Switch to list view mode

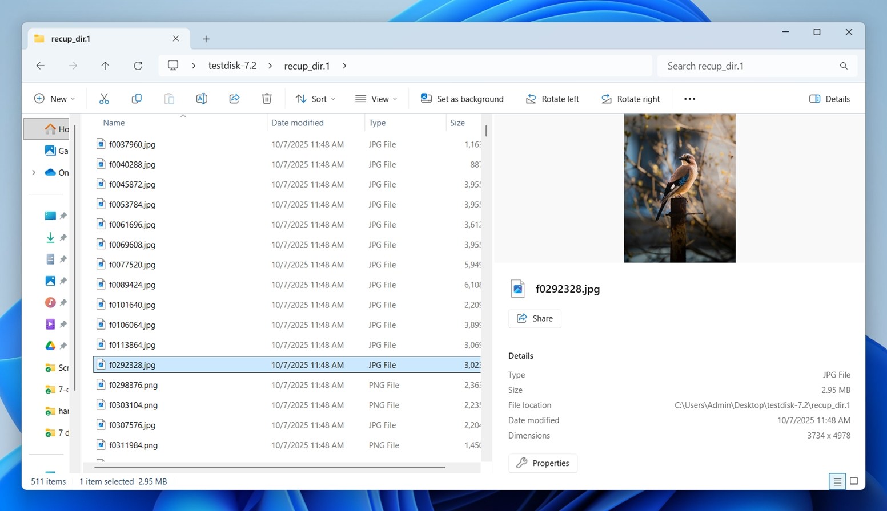point(837,481)
